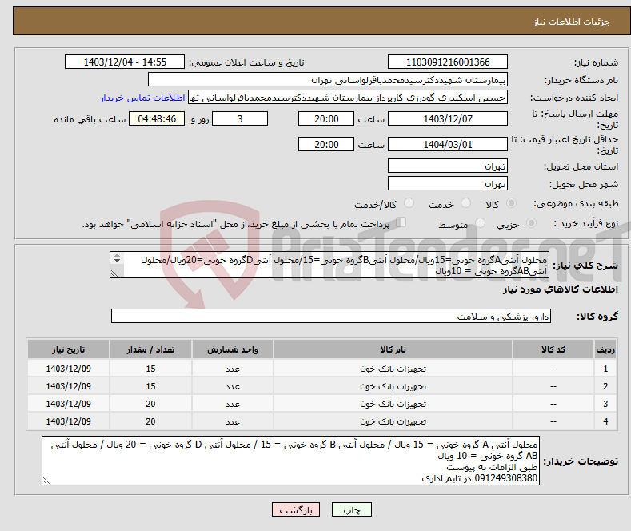Click item name in table row 3
Viewport: 631px width, 531px height.
click(393, 404)
